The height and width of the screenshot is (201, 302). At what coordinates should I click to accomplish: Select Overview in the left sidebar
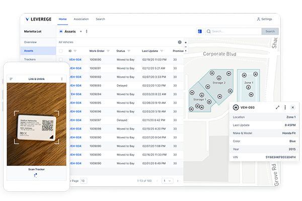[x=30, y=42]
